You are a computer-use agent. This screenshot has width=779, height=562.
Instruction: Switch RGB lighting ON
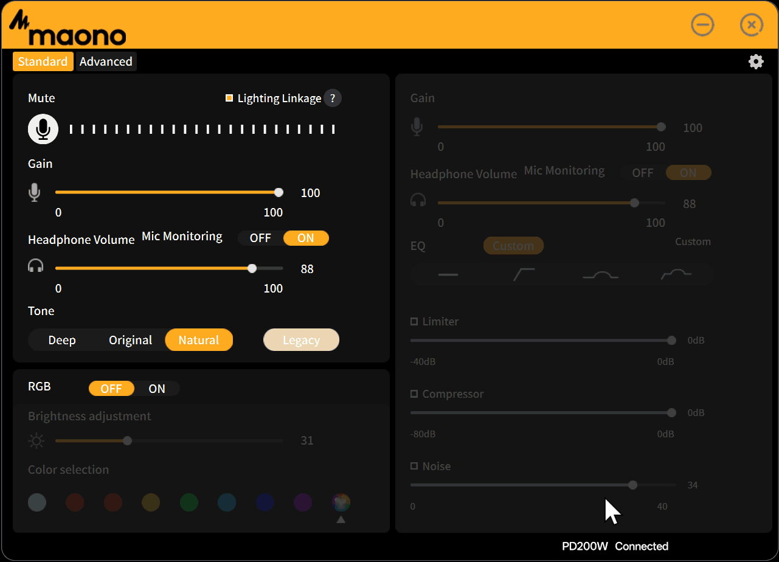tap(157, 389)
